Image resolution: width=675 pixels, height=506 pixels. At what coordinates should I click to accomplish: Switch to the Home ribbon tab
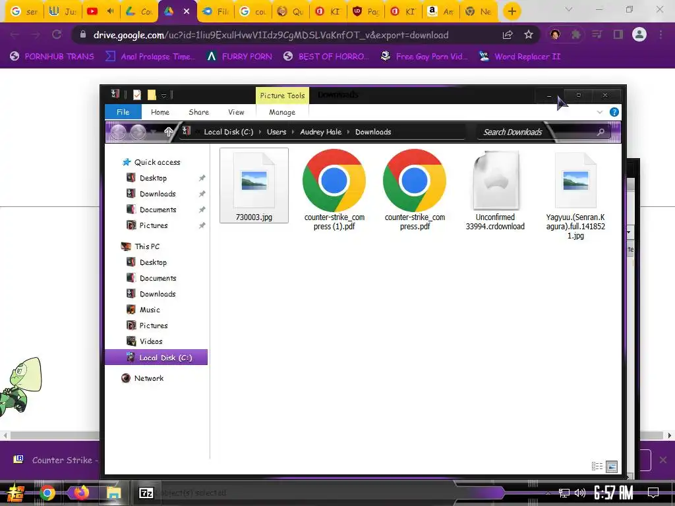pyautogui.click(x=160, y=112)
